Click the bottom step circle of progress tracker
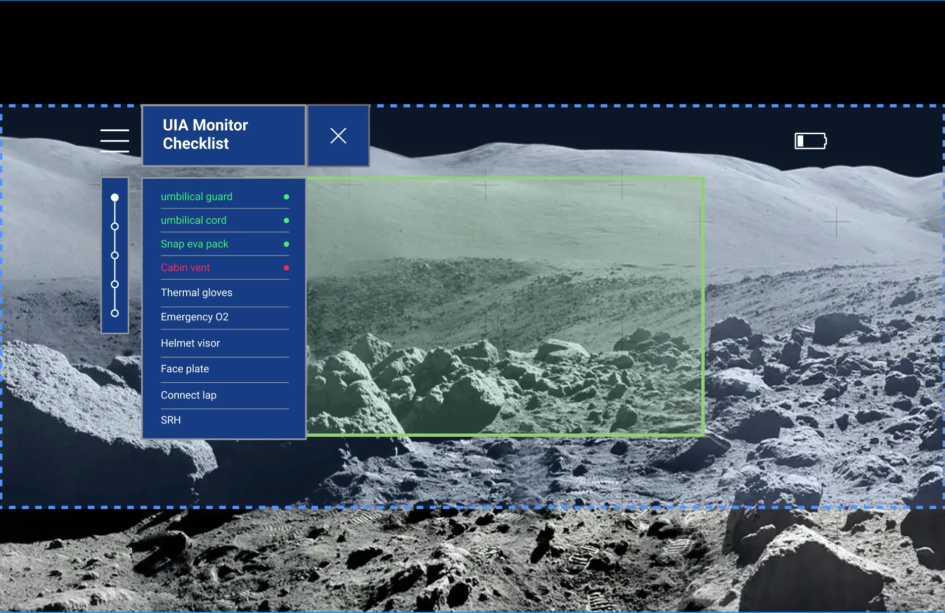Viewport: 945px width, 613px height. (115, 313)
